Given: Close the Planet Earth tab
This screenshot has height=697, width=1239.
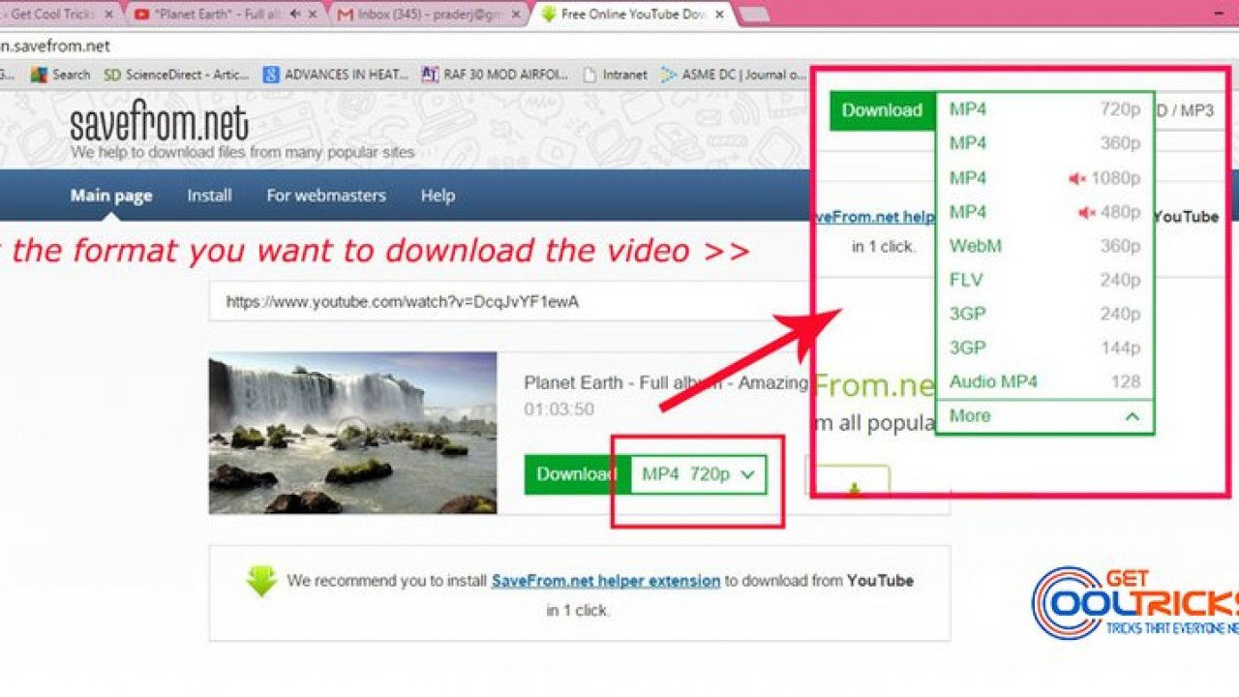Looking at the screenshot, I should [314, 15].
